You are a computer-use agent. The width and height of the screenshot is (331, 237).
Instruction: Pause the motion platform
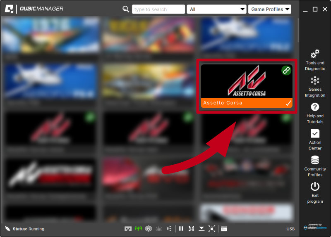181,229
